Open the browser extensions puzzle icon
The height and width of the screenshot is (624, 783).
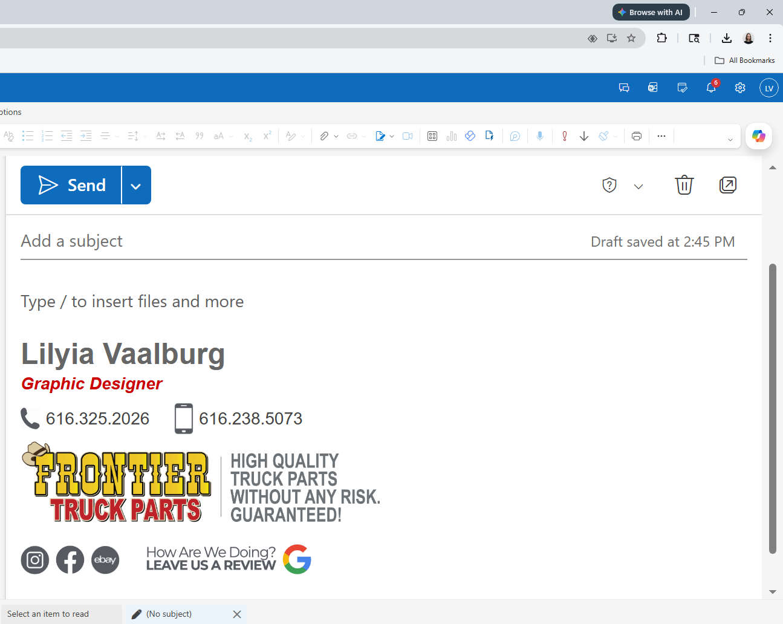click(661, 38)
